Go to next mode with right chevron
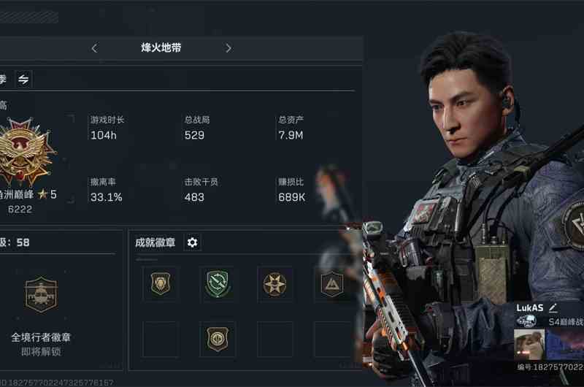Viewport: 584px width, 387px height. click(x=228, y=48)
